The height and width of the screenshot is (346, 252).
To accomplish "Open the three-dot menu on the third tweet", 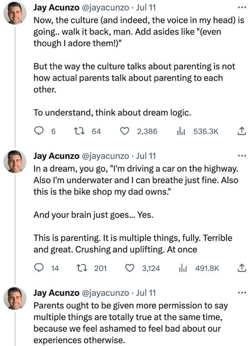I will (242, 292).
